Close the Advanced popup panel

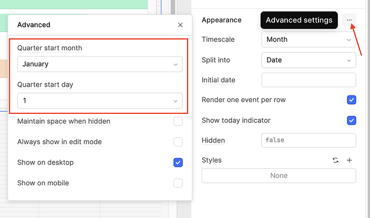tap(180, 25)
